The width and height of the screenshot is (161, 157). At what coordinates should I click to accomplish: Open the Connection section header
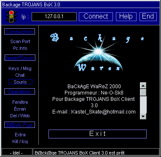tap(20, 32)
